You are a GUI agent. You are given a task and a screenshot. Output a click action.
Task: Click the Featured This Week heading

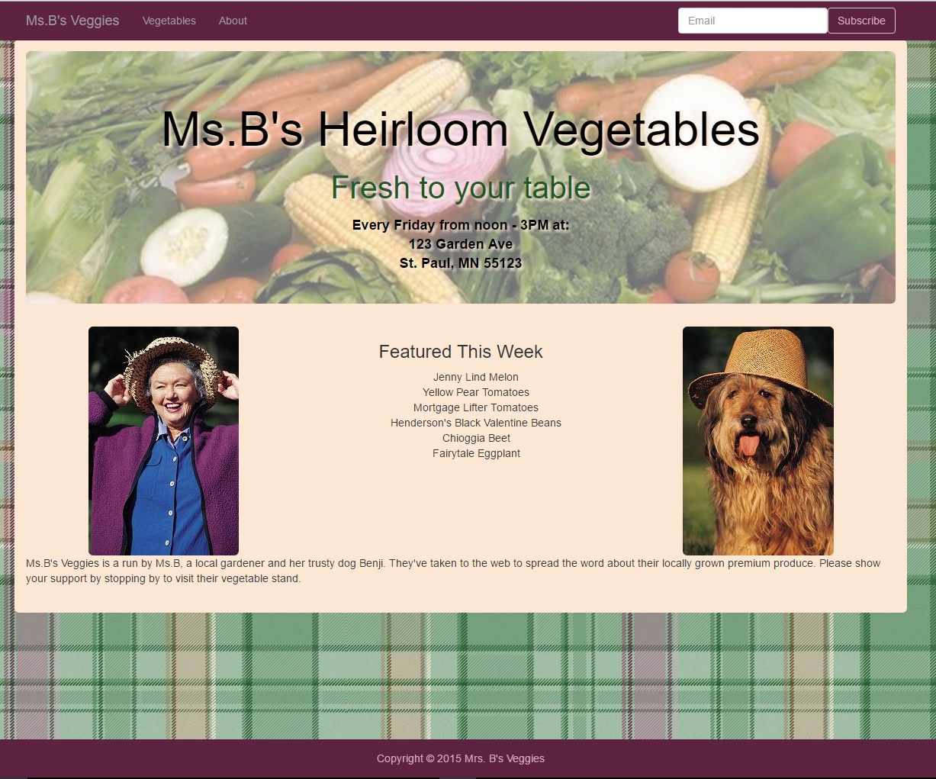[x=461, y=352]
